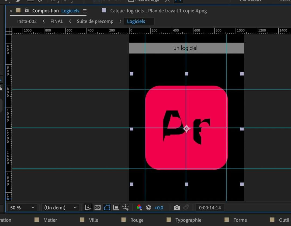Open the Ville timeline tab
The width and height of the screenshot is (291, 226).
click(x=93, y=220)
